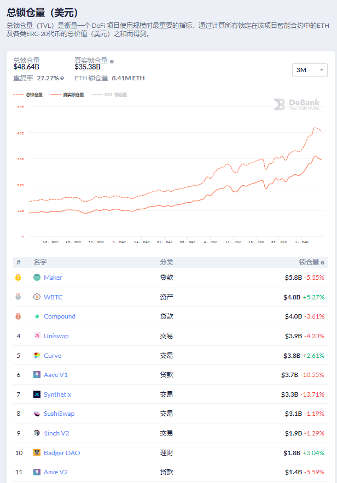
Task: Open the Compound project link
Action: (60, 316)
